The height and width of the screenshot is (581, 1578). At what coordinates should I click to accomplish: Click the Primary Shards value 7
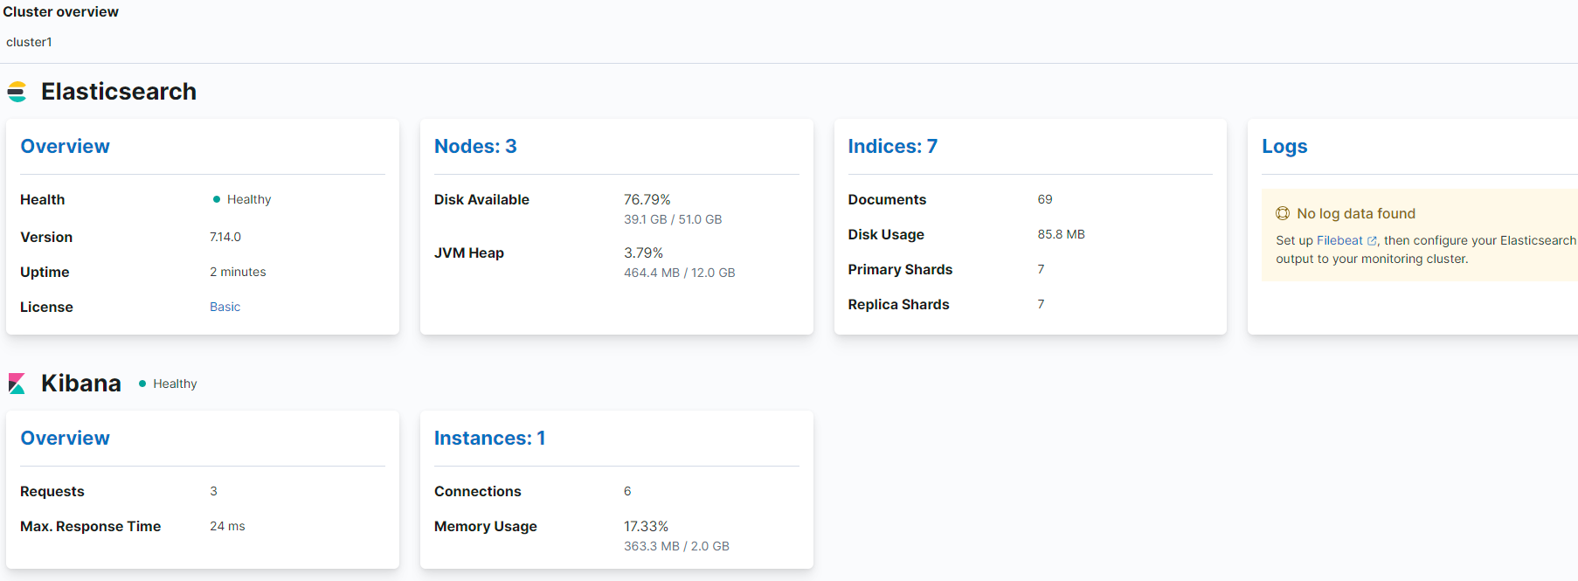pos(1041,269)
